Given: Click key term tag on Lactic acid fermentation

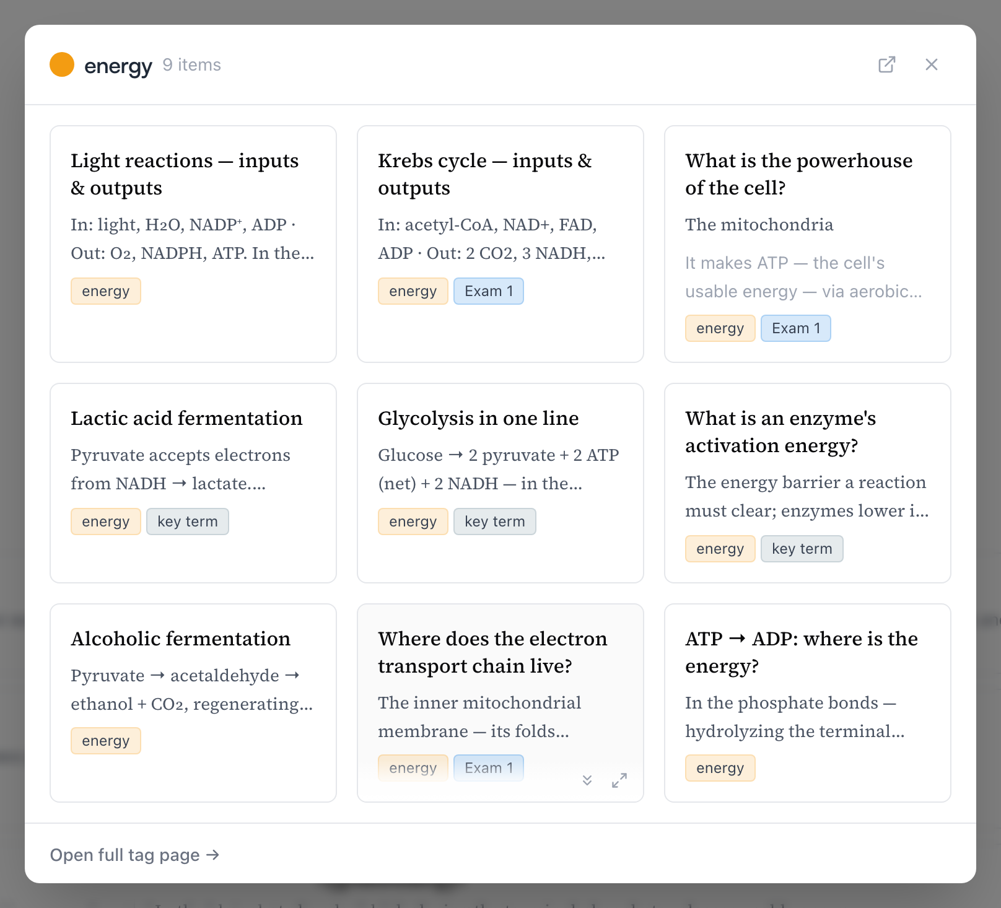Looking at the screenshot, I should pos(188,522).
